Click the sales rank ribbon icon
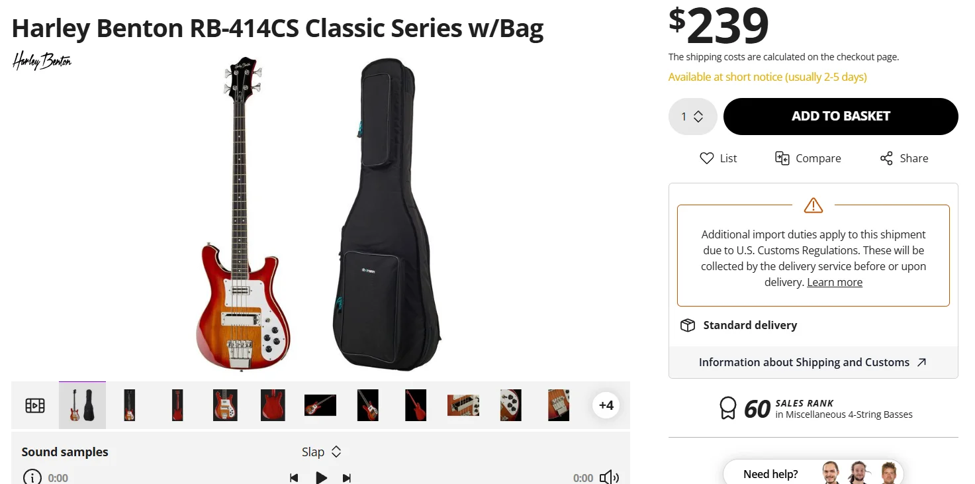The width and height of the screenshot is (975, 484). point(727,408)
